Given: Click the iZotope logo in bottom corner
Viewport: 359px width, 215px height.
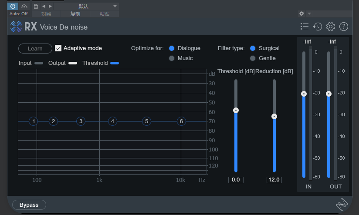Looking at the screenshot, I should pyautogui.click(x=342, y=204).
